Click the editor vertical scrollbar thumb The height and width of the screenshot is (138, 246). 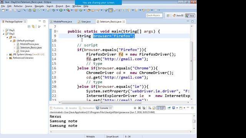(191, 61)
